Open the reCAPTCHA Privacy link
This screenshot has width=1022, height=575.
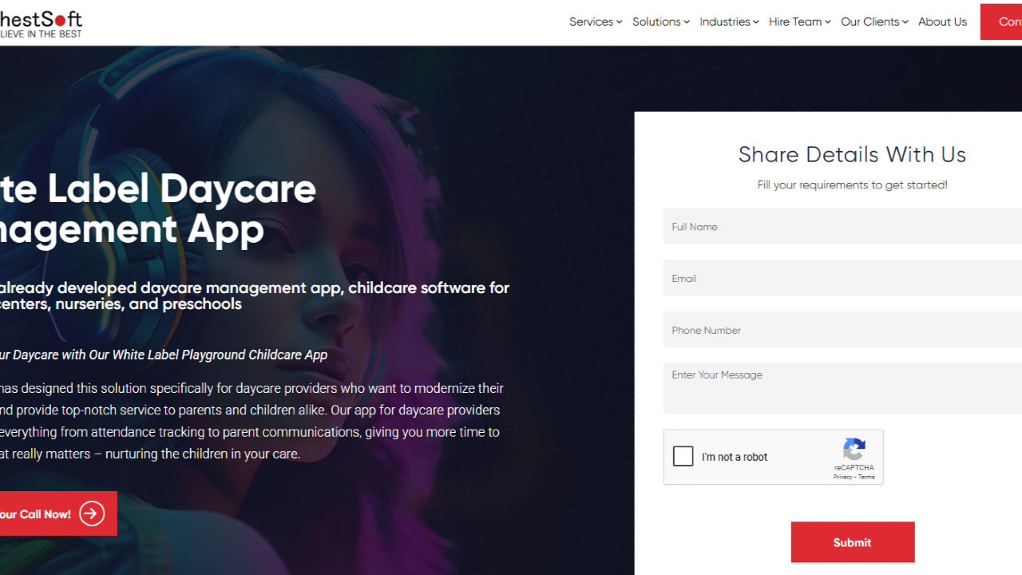(x=842, y=477)
